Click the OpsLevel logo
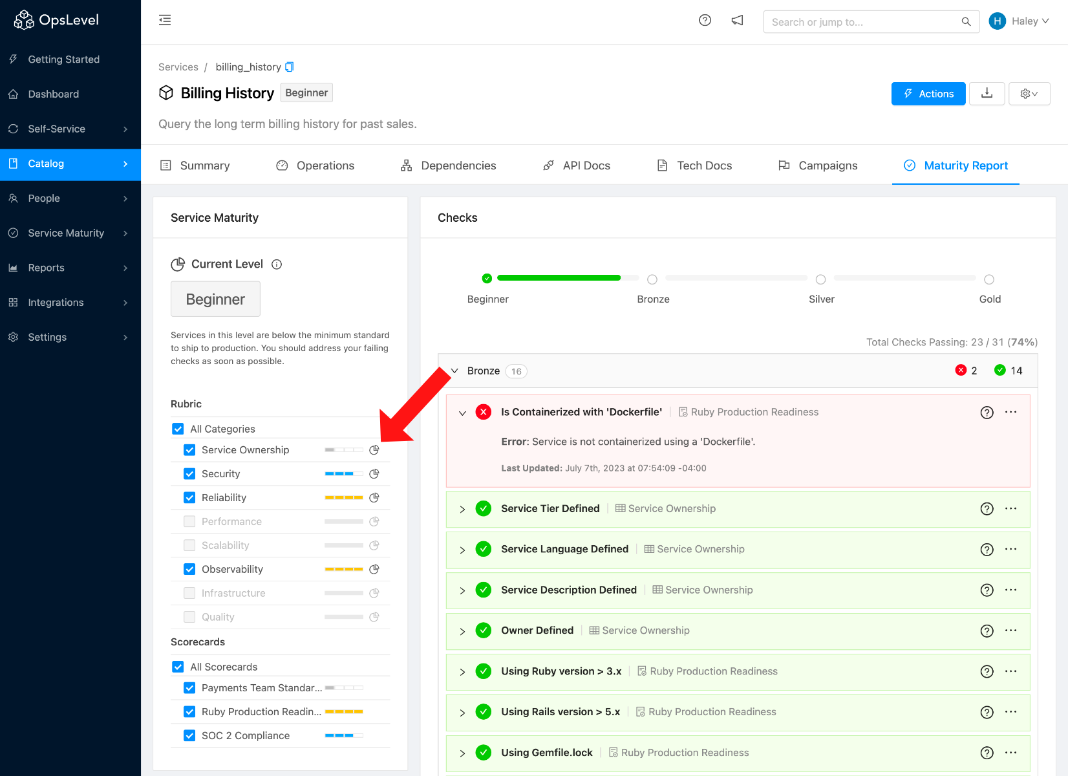The height and width of the screenshot is (776, 1068). tap(56, 20)
